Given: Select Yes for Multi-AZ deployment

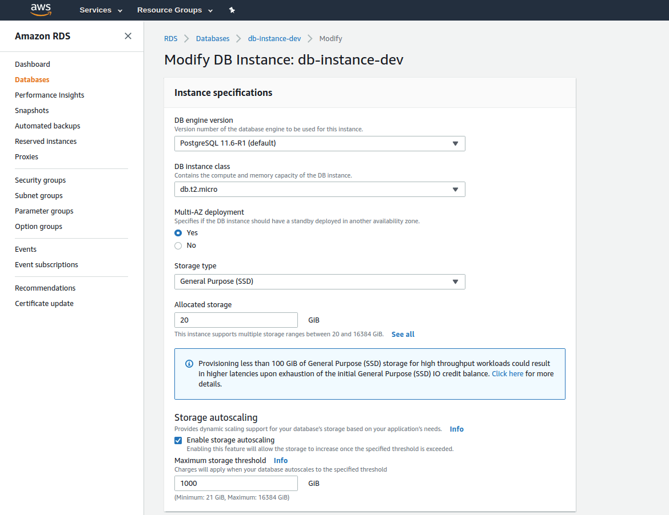Looking at the screenshot, I should point(178,232).
